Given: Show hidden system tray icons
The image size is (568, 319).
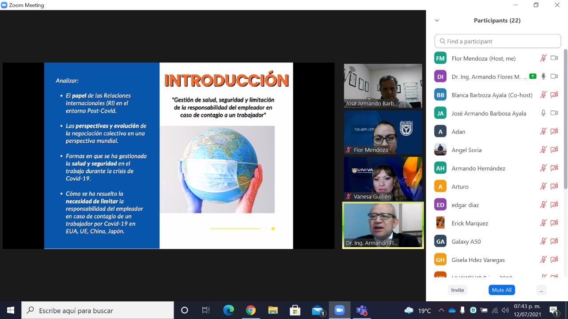Looking at the screenshot, I should pyautogui.click(x=441, y=311).
